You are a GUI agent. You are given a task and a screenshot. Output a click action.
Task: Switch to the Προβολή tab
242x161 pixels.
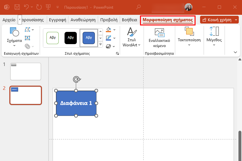click(109, 20)
